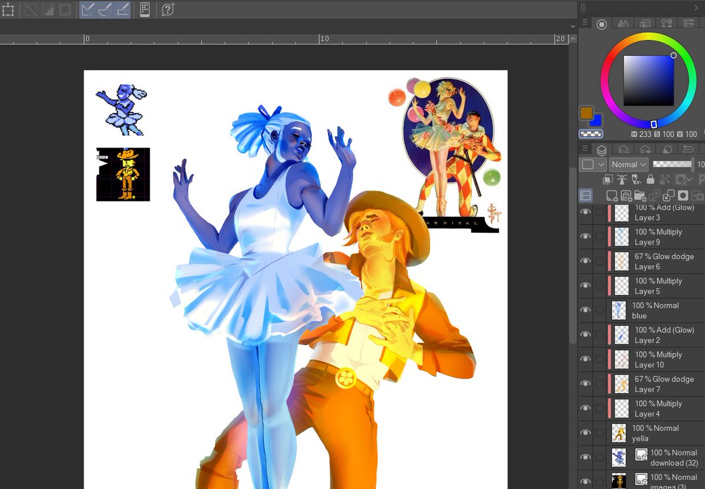705x489 pixels.
Task: Switch to the Layer palette tab
Action: click(x=602, y=150)
